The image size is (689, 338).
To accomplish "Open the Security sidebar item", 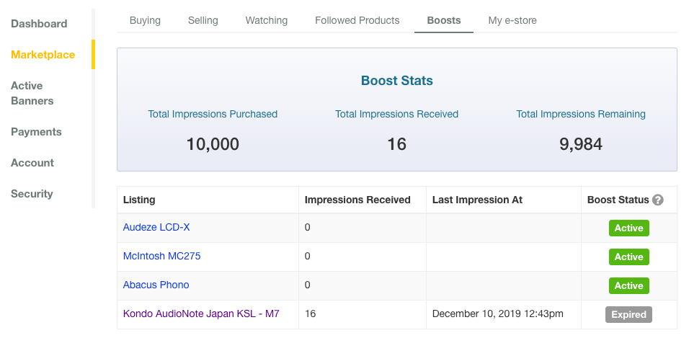I will (x=32, y=194).
